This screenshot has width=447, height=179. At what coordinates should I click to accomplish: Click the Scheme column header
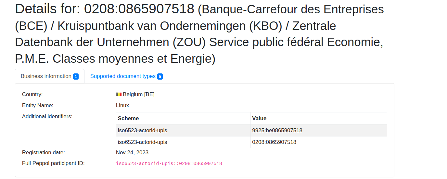point(128,119)
